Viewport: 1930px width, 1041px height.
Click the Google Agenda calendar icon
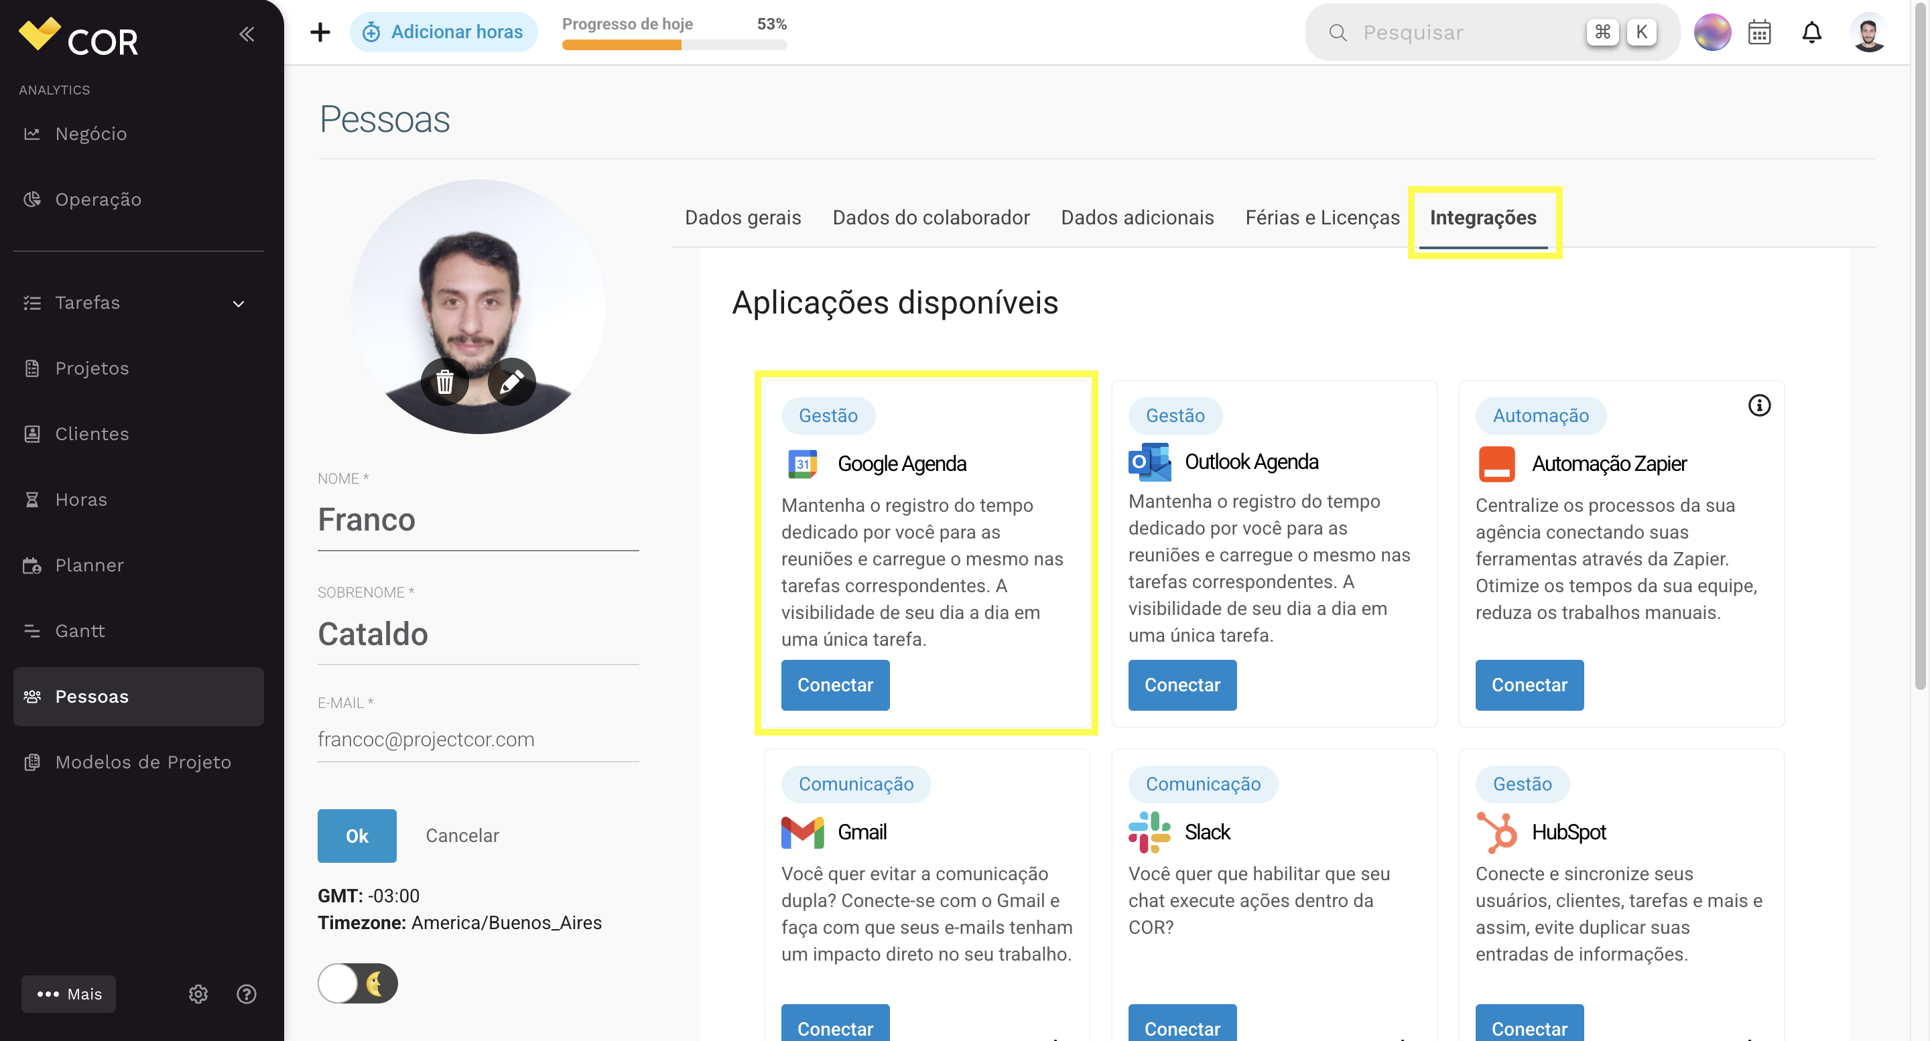[x=802, y=464]
